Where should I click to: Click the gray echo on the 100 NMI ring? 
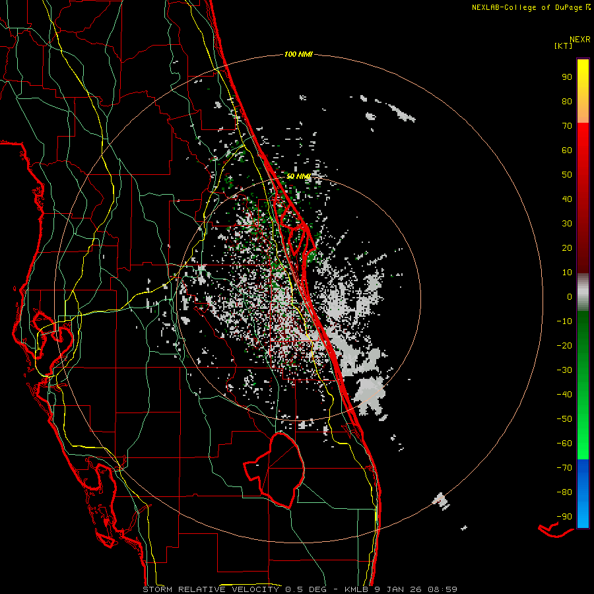point(441,501)
